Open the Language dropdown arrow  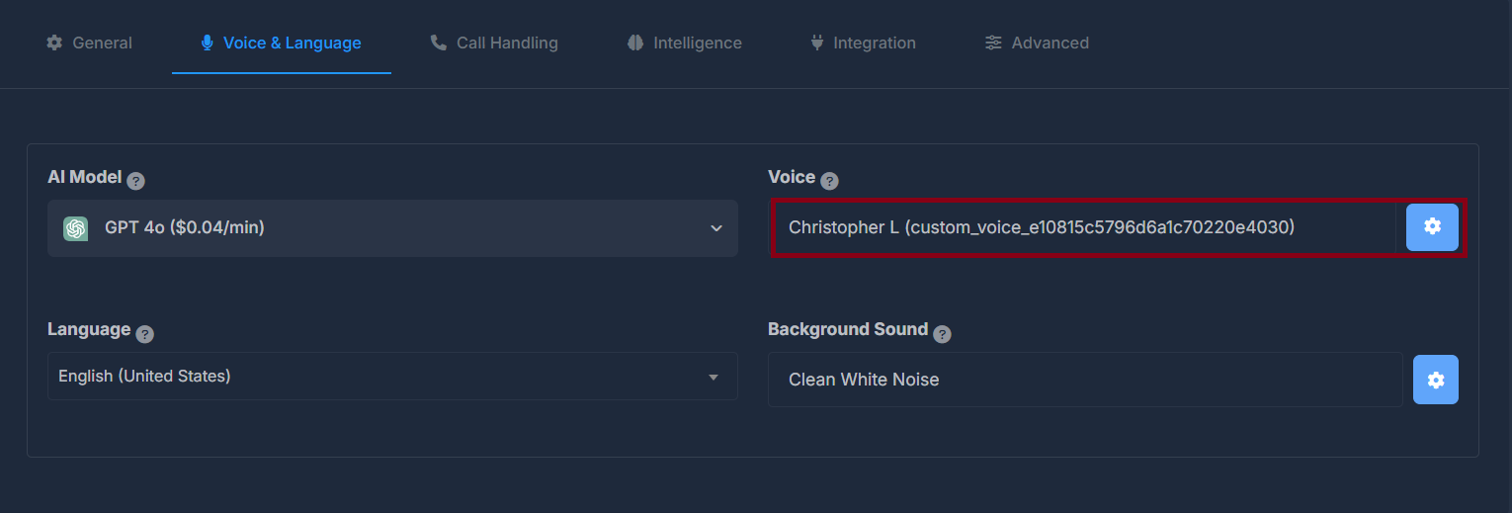point(714,377)
